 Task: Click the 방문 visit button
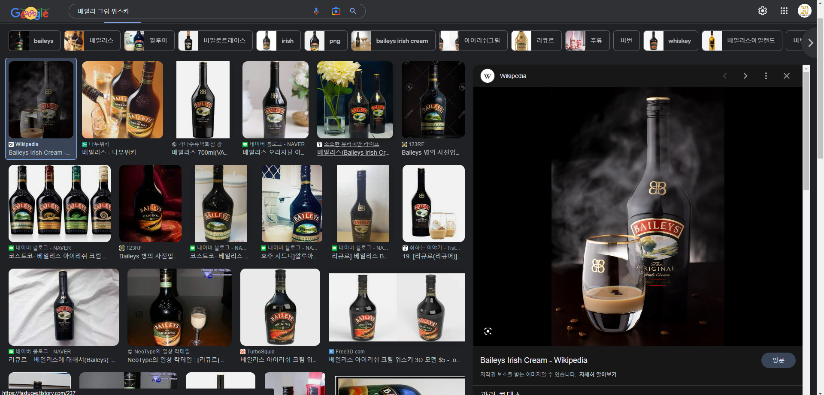pyautogui.click(x=778, y=360)
